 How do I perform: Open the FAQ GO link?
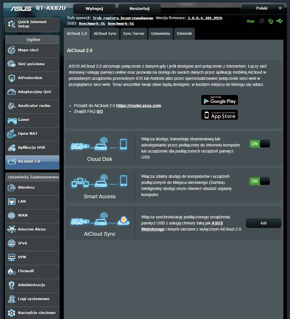coord(99,111)
